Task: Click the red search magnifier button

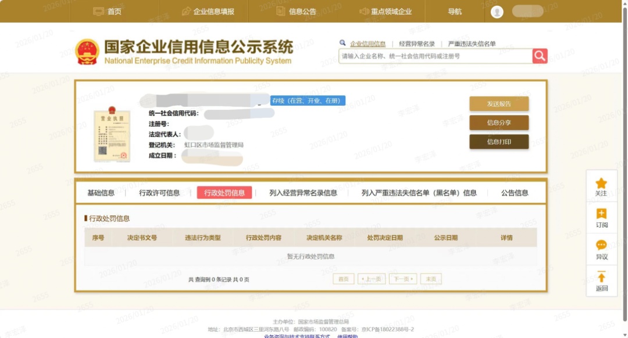Action: 540,56
